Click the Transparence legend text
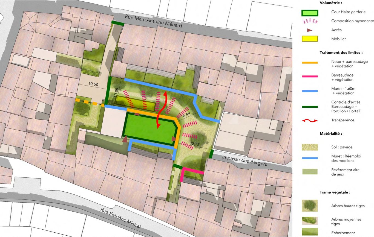This screenshot has height=237, width=374. click(343, 120)
